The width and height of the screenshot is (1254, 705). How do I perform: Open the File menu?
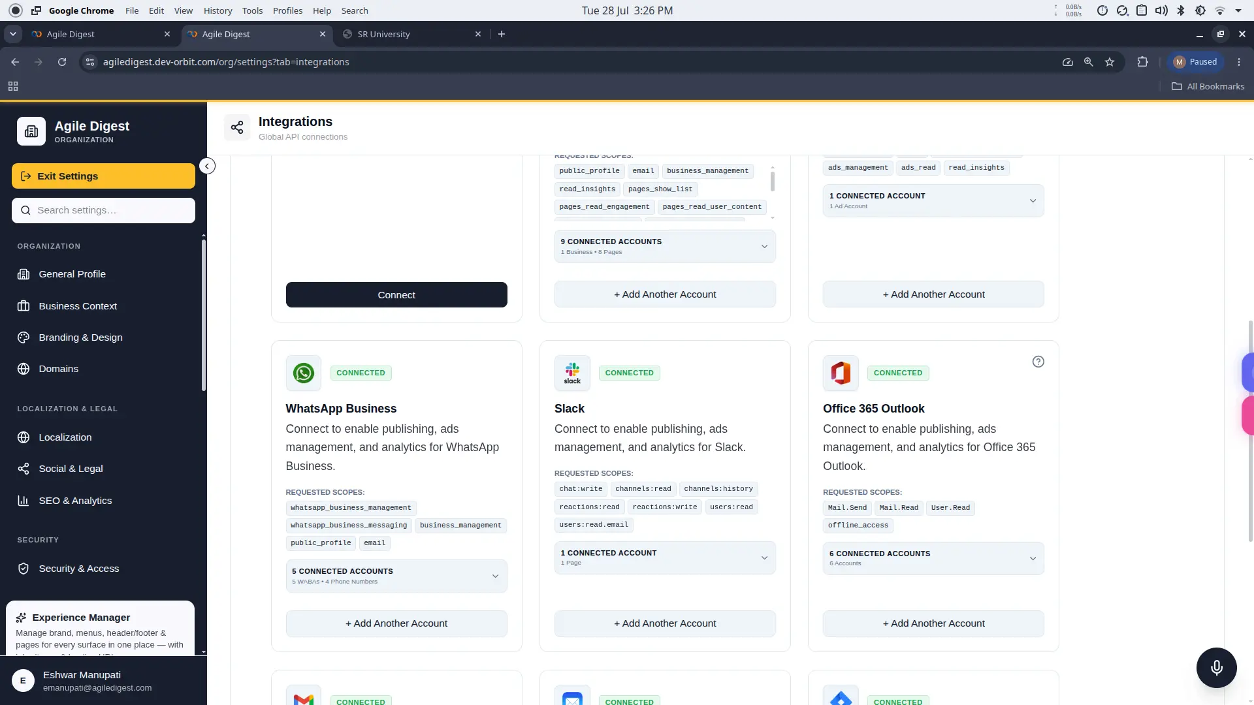click(x=132, y=10)
